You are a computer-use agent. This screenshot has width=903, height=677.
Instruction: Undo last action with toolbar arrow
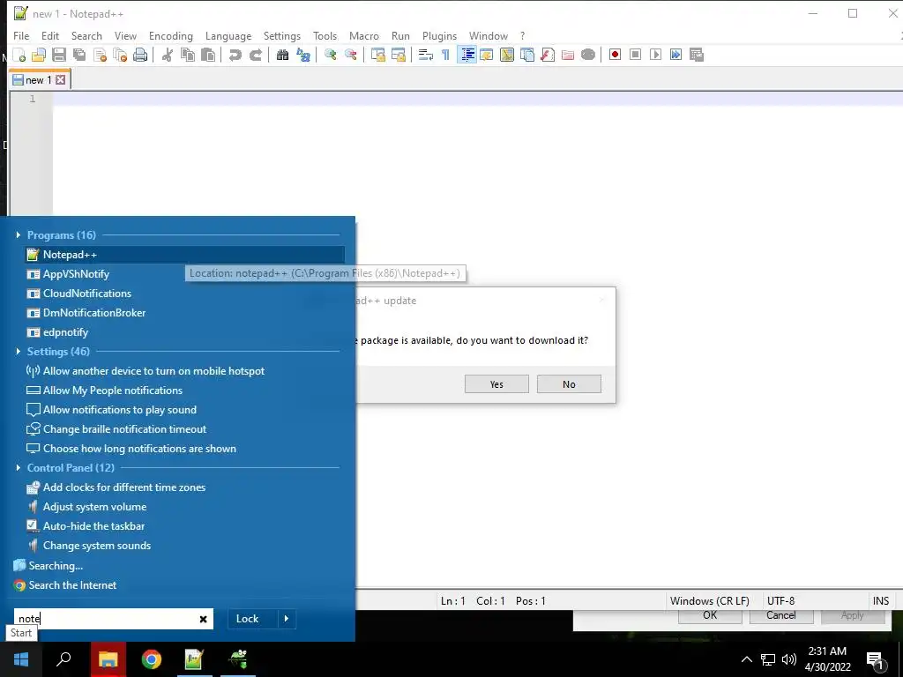pos(235,55)
